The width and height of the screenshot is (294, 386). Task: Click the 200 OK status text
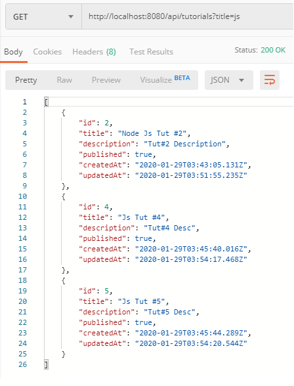[273, 50]
